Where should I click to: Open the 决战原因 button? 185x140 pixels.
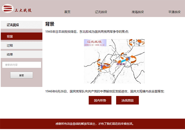pyautogui.click(x=127, y=100)
